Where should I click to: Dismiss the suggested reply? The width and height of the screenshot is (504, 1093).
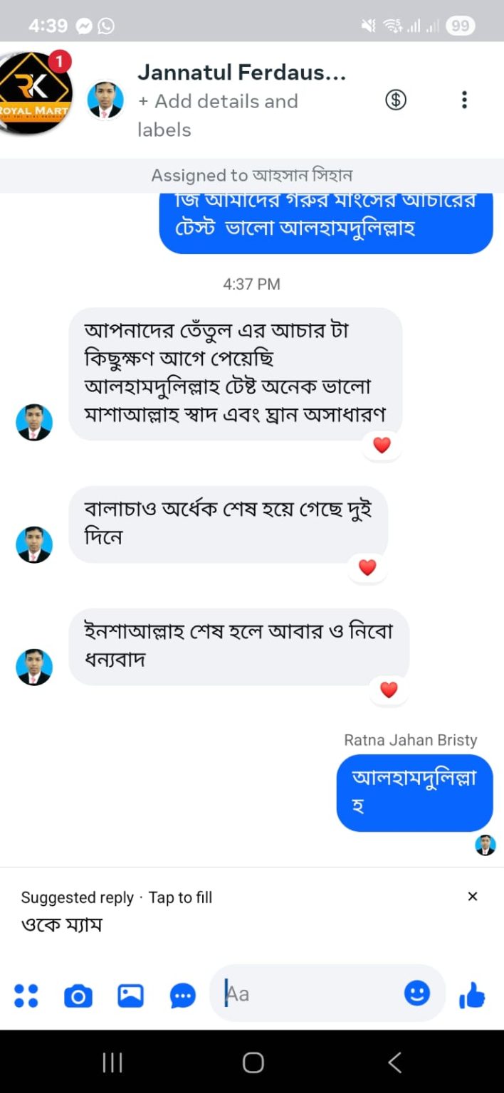tap(473, 897)
